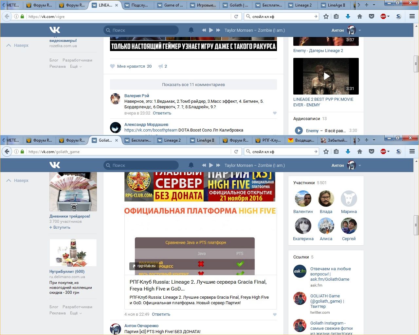Focus the VK Поиск field in top window
Image resolution: width=419 pixels, height=335 pixels.
tap(141, 30)
